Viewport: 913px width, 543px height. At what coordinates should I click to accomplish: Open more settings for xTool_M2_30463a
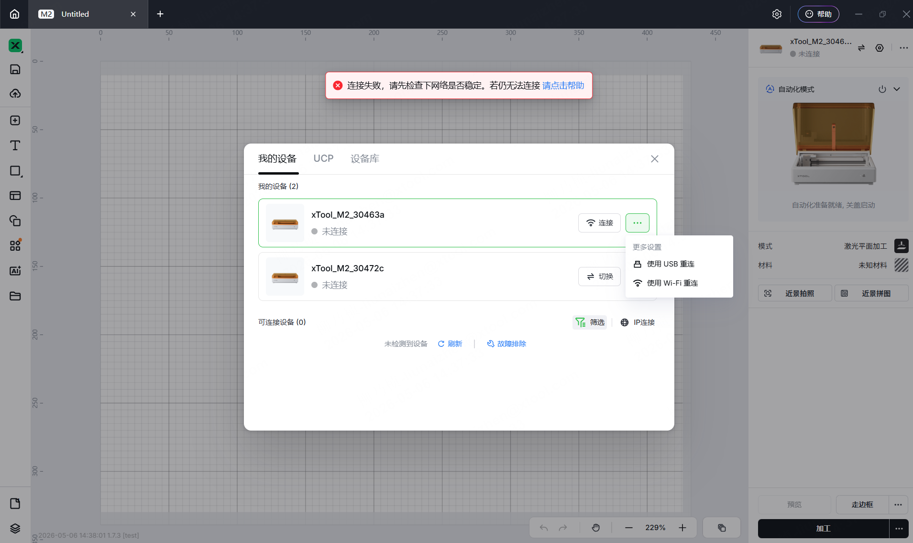click(638, 223)
